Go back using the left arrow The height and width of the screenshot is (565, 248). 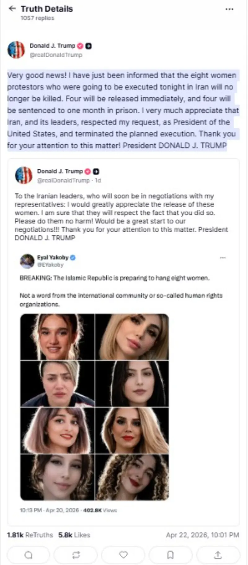point(12,9)
